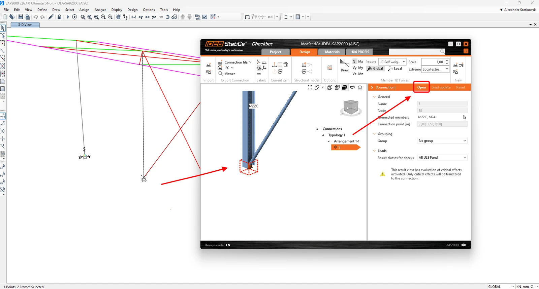
Task: Click the Zoom Out One Step icon
Action: [x=110, y=17]
